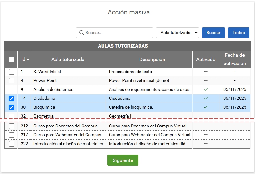The width and height of the screenshot is (255, 174).
Task: Click the activated checkmark for Bioquímica
Action: click(x=206, y=107)
